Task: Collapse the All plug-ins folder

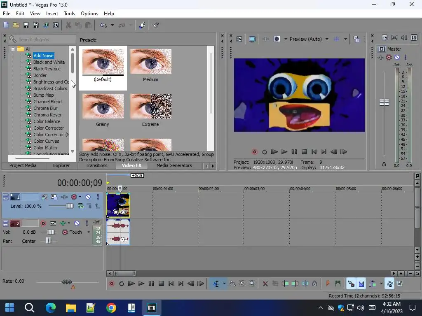Action: tap(13, 49)
